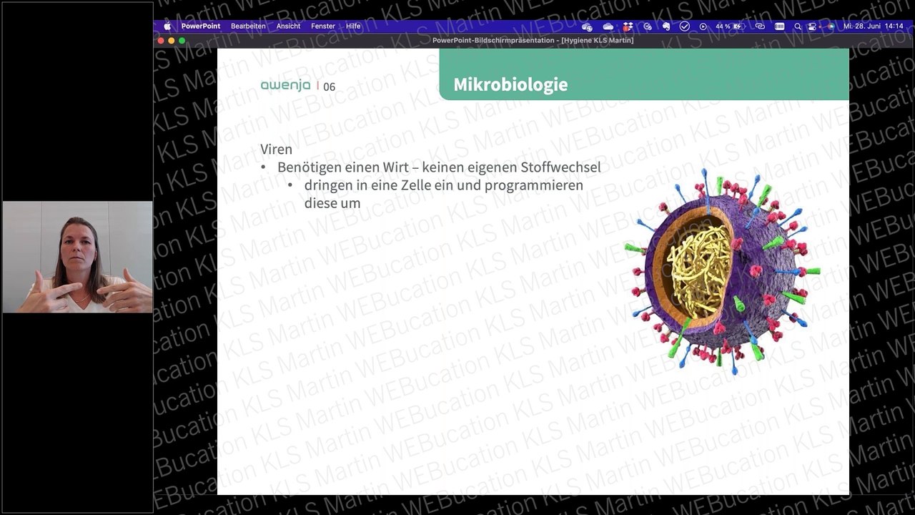Screen dimensions: 915x515
Task: Open Spotlight search magnifier
Action: click(x=798, y=26)
